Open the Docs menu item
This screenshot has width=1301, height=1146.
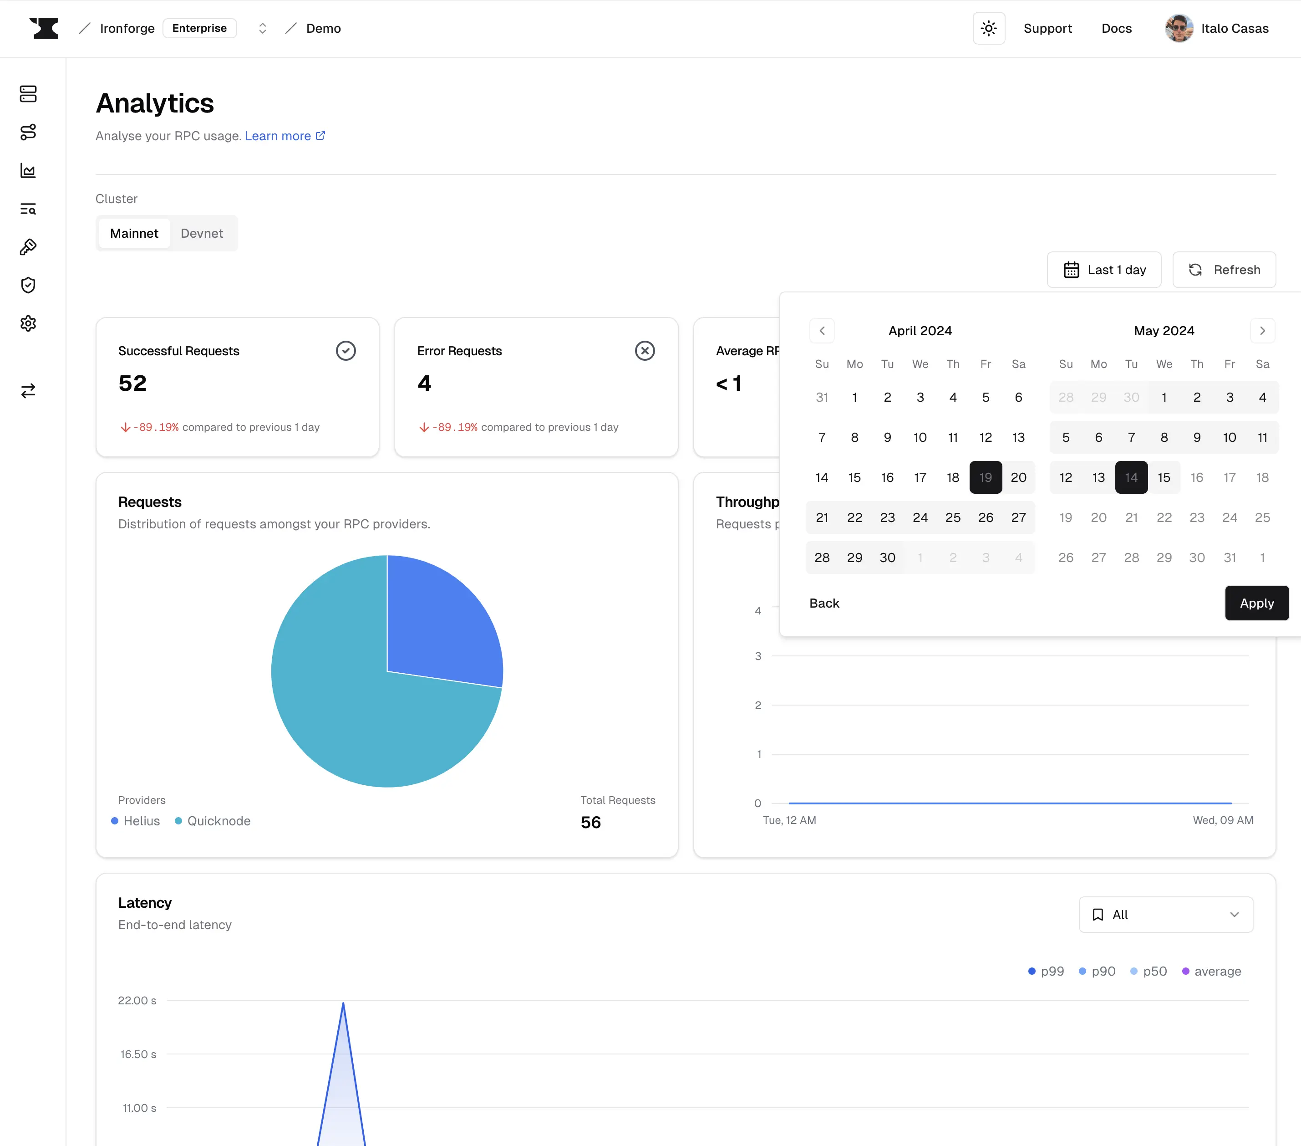point(1117,28)
